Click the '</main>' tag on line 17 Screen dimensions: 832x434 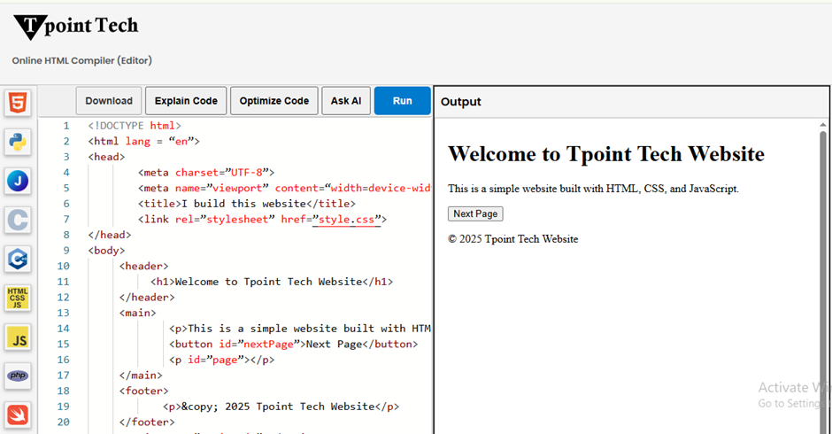coord(141,376)
